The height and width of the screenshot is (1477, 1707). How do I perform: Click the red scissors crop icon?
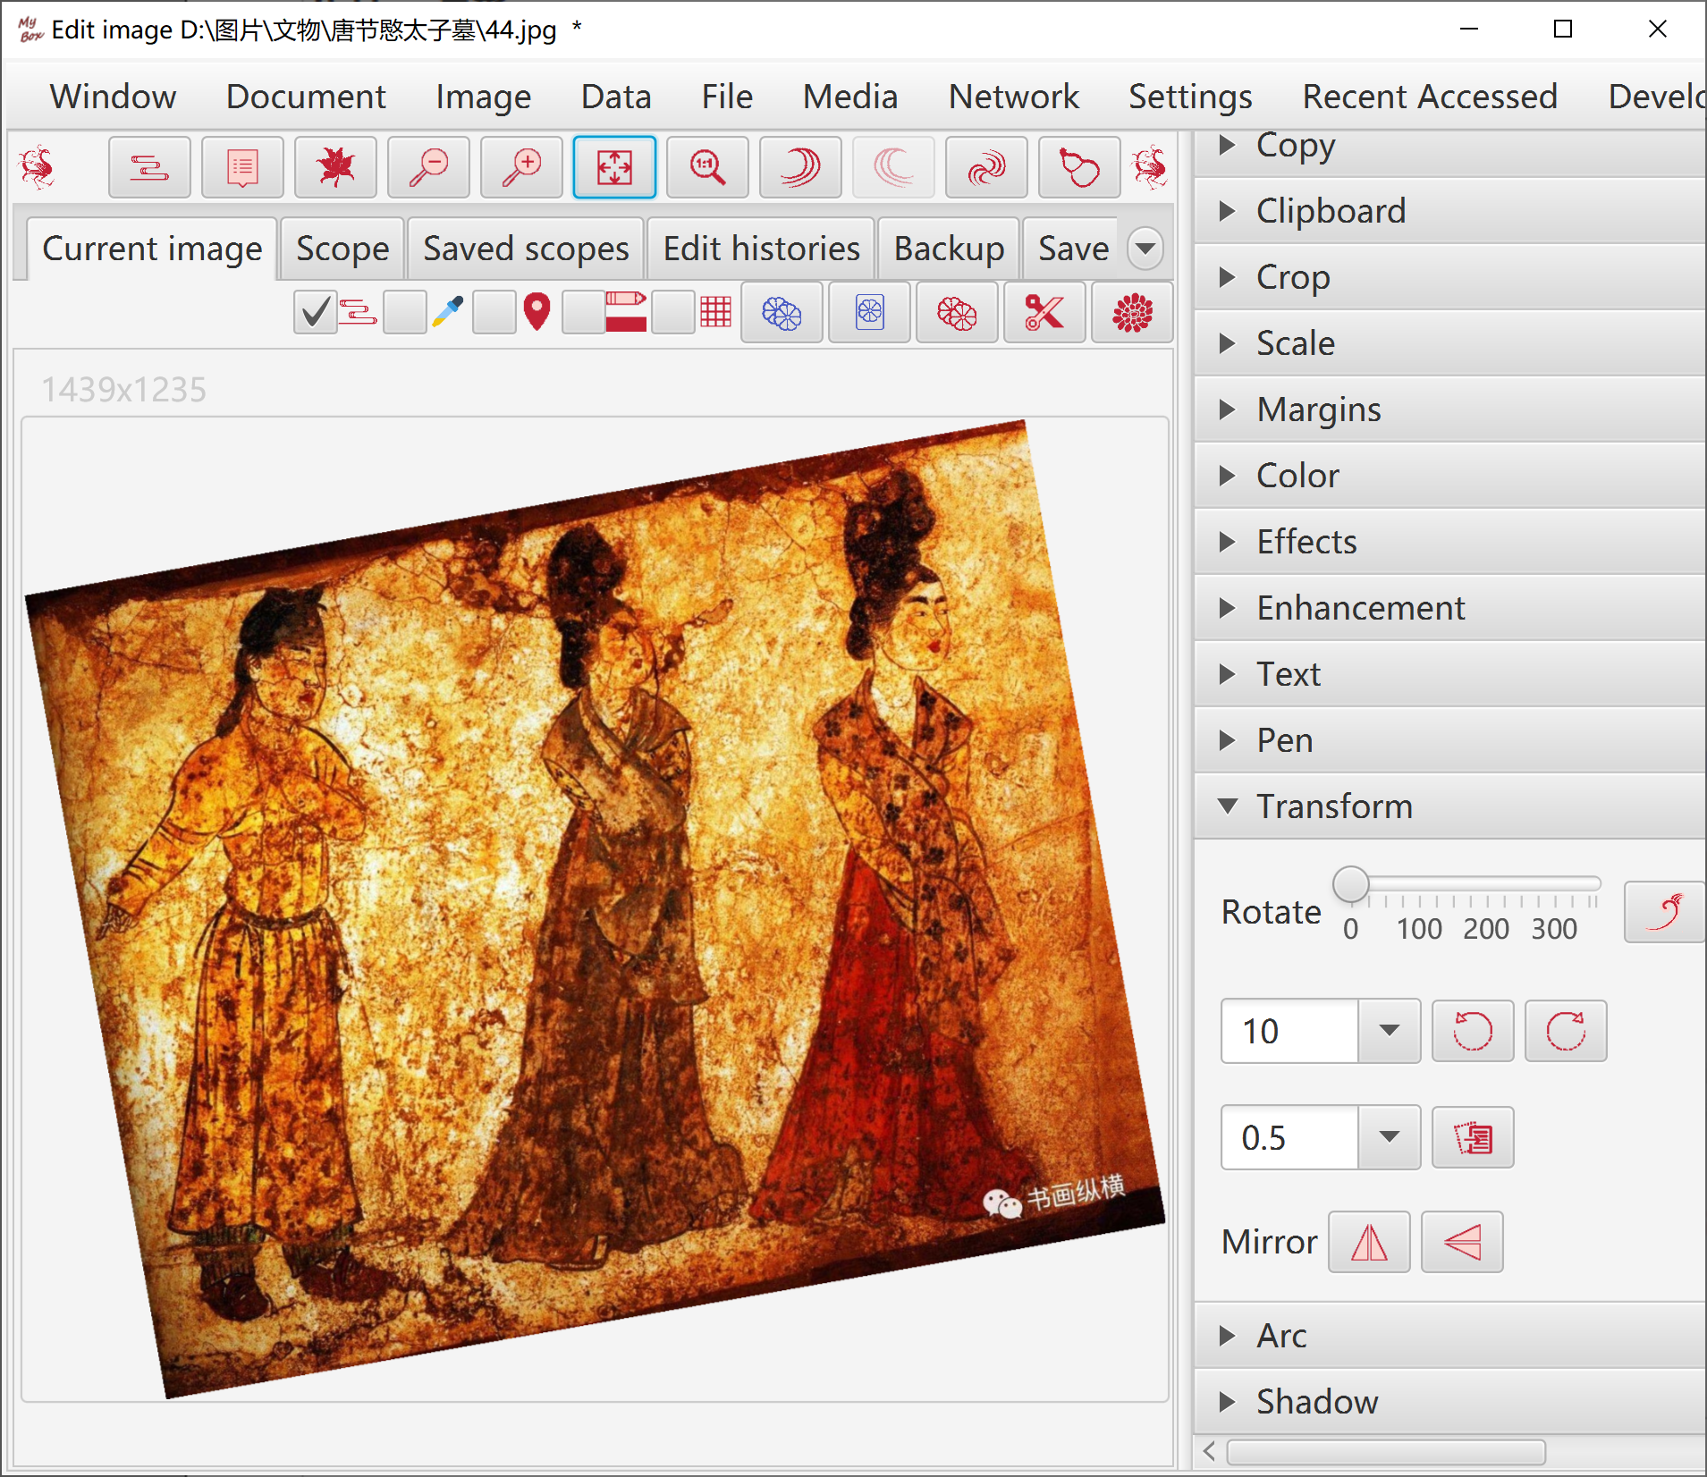[1044, 313]
